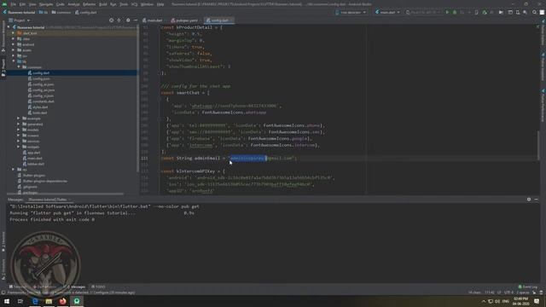
Task: Open the Refactor menu
Action: 89,4
